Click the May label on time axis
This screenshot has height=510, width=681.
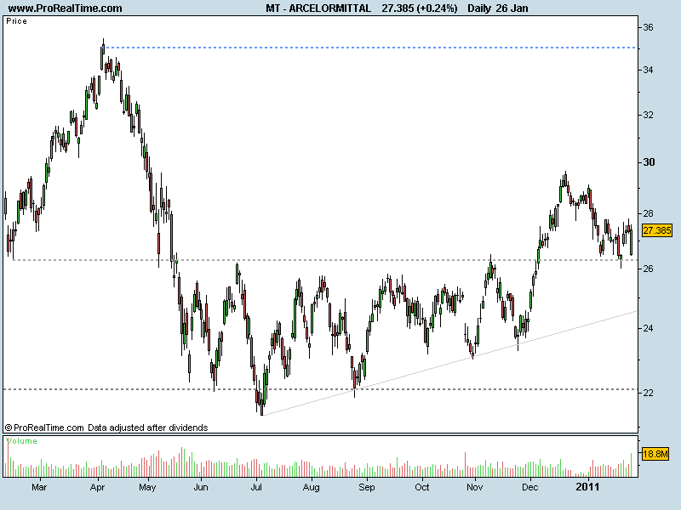pyautogui.click(x=147, y=487)
